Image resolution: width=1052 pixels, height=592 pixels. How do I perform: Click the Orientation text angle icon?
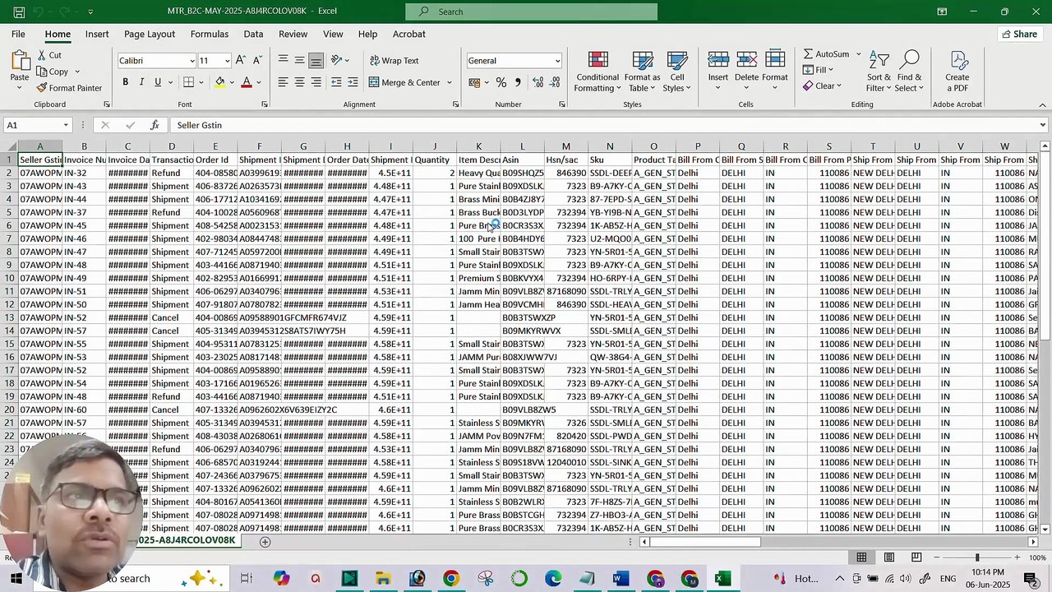click(x=337, y=60)
